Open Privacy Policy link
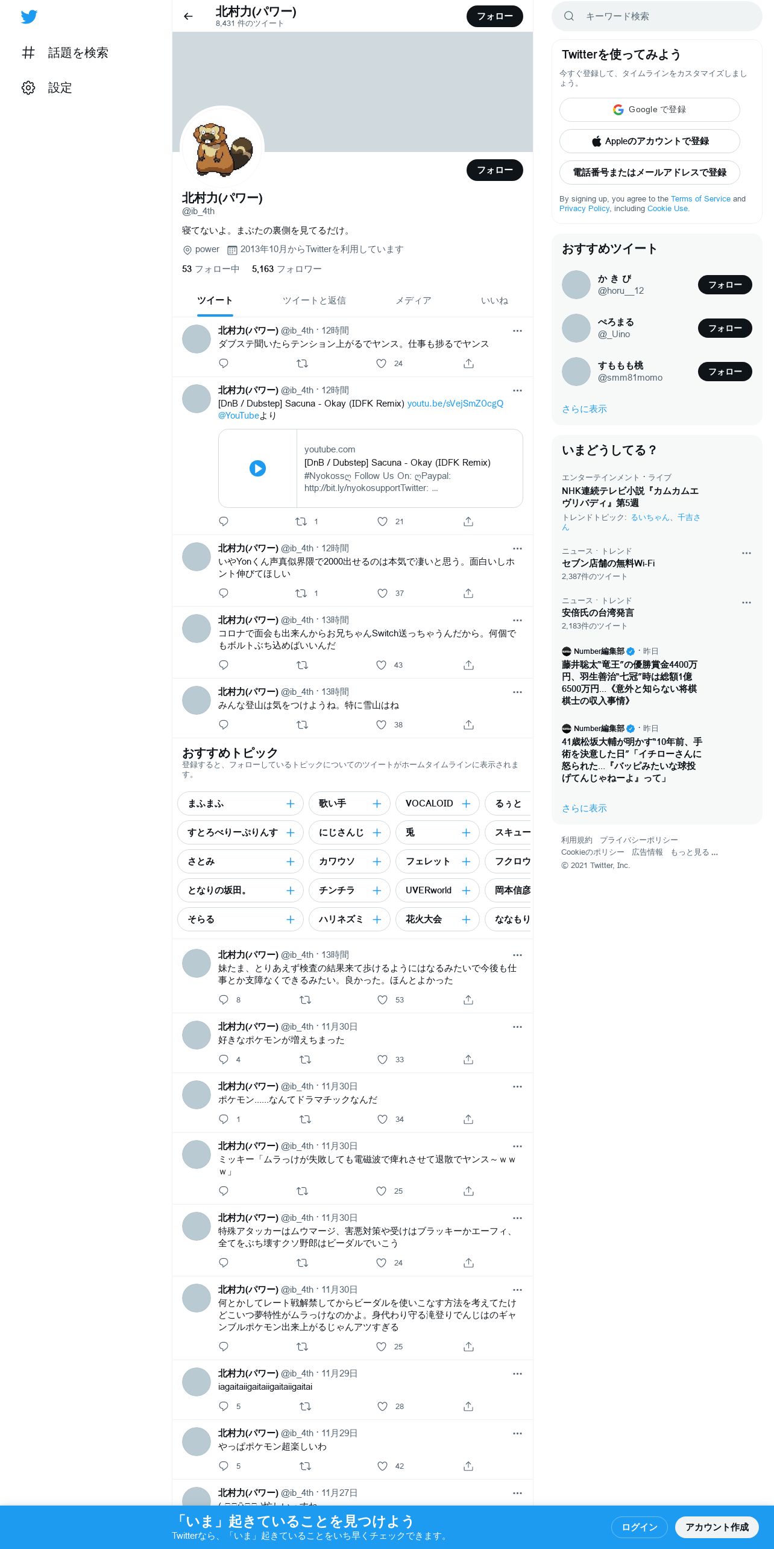The width and height of the screenshot is (774, 1549). (x=584, y=208)
